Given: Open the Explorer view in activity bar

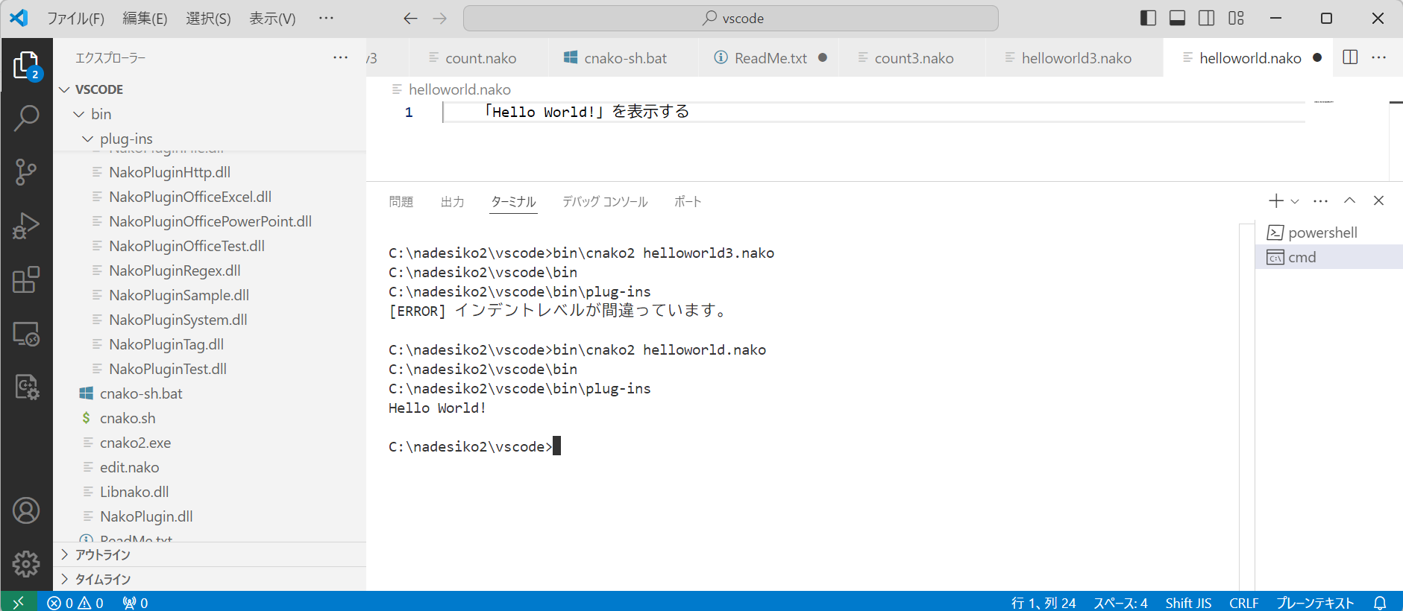Looking at the screenshot, I should 26,66.
